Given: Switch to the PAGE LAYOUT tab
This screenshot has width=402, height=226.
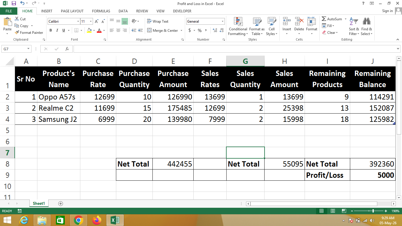Looking at the screenshot, I should pyautogui.click(x=72, y=11).
